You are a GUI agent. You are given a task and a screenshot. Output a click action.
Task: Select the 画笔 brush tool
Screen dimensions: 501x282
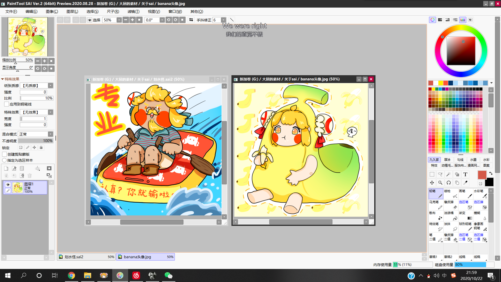click(x=466, y=194)
